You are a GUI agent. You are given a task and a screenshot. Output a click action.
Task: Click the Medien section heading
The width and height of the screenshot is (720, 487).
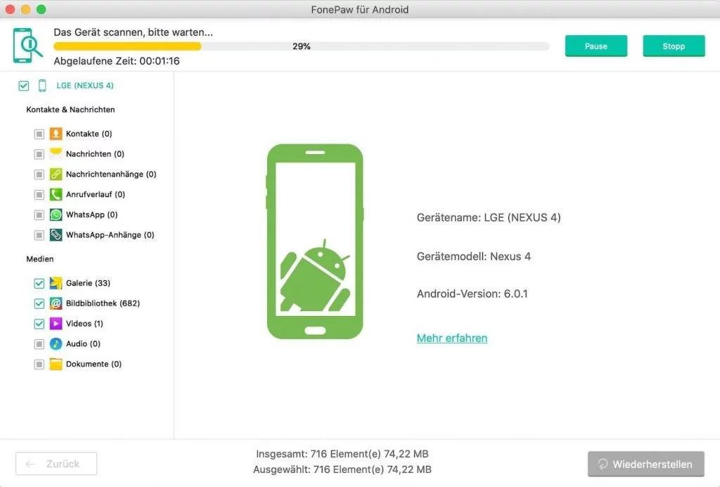point(40,259)
